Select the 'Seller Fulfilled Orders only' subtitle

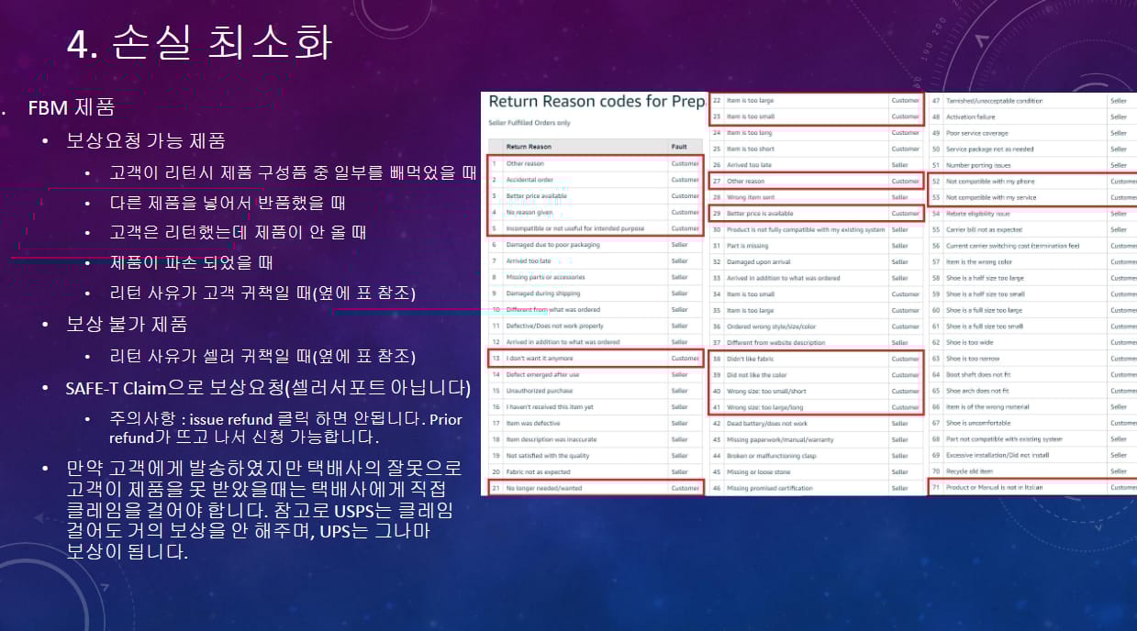[529, 123]
